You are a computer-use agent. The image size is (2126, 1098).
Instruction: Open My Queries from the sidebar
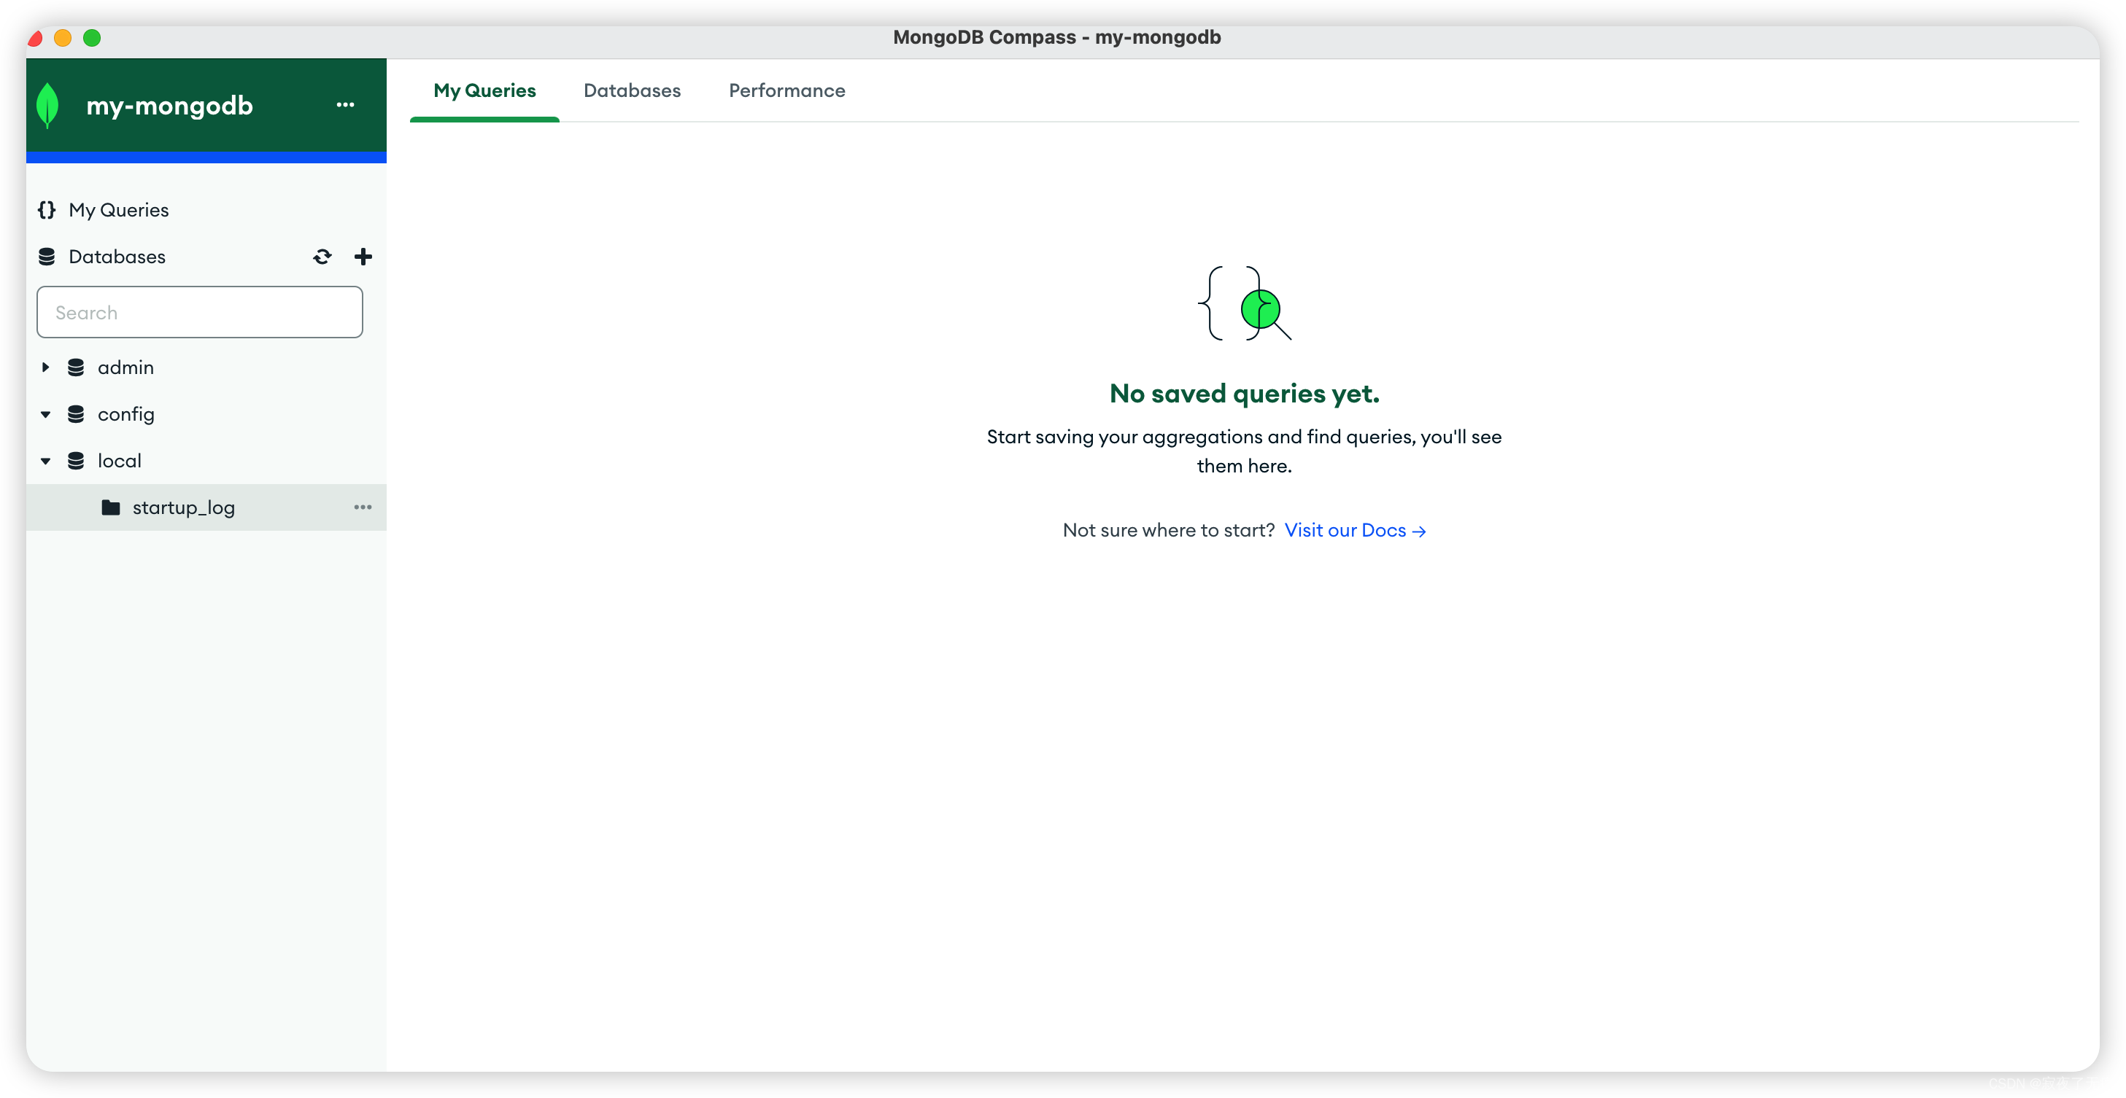[119, 209]
